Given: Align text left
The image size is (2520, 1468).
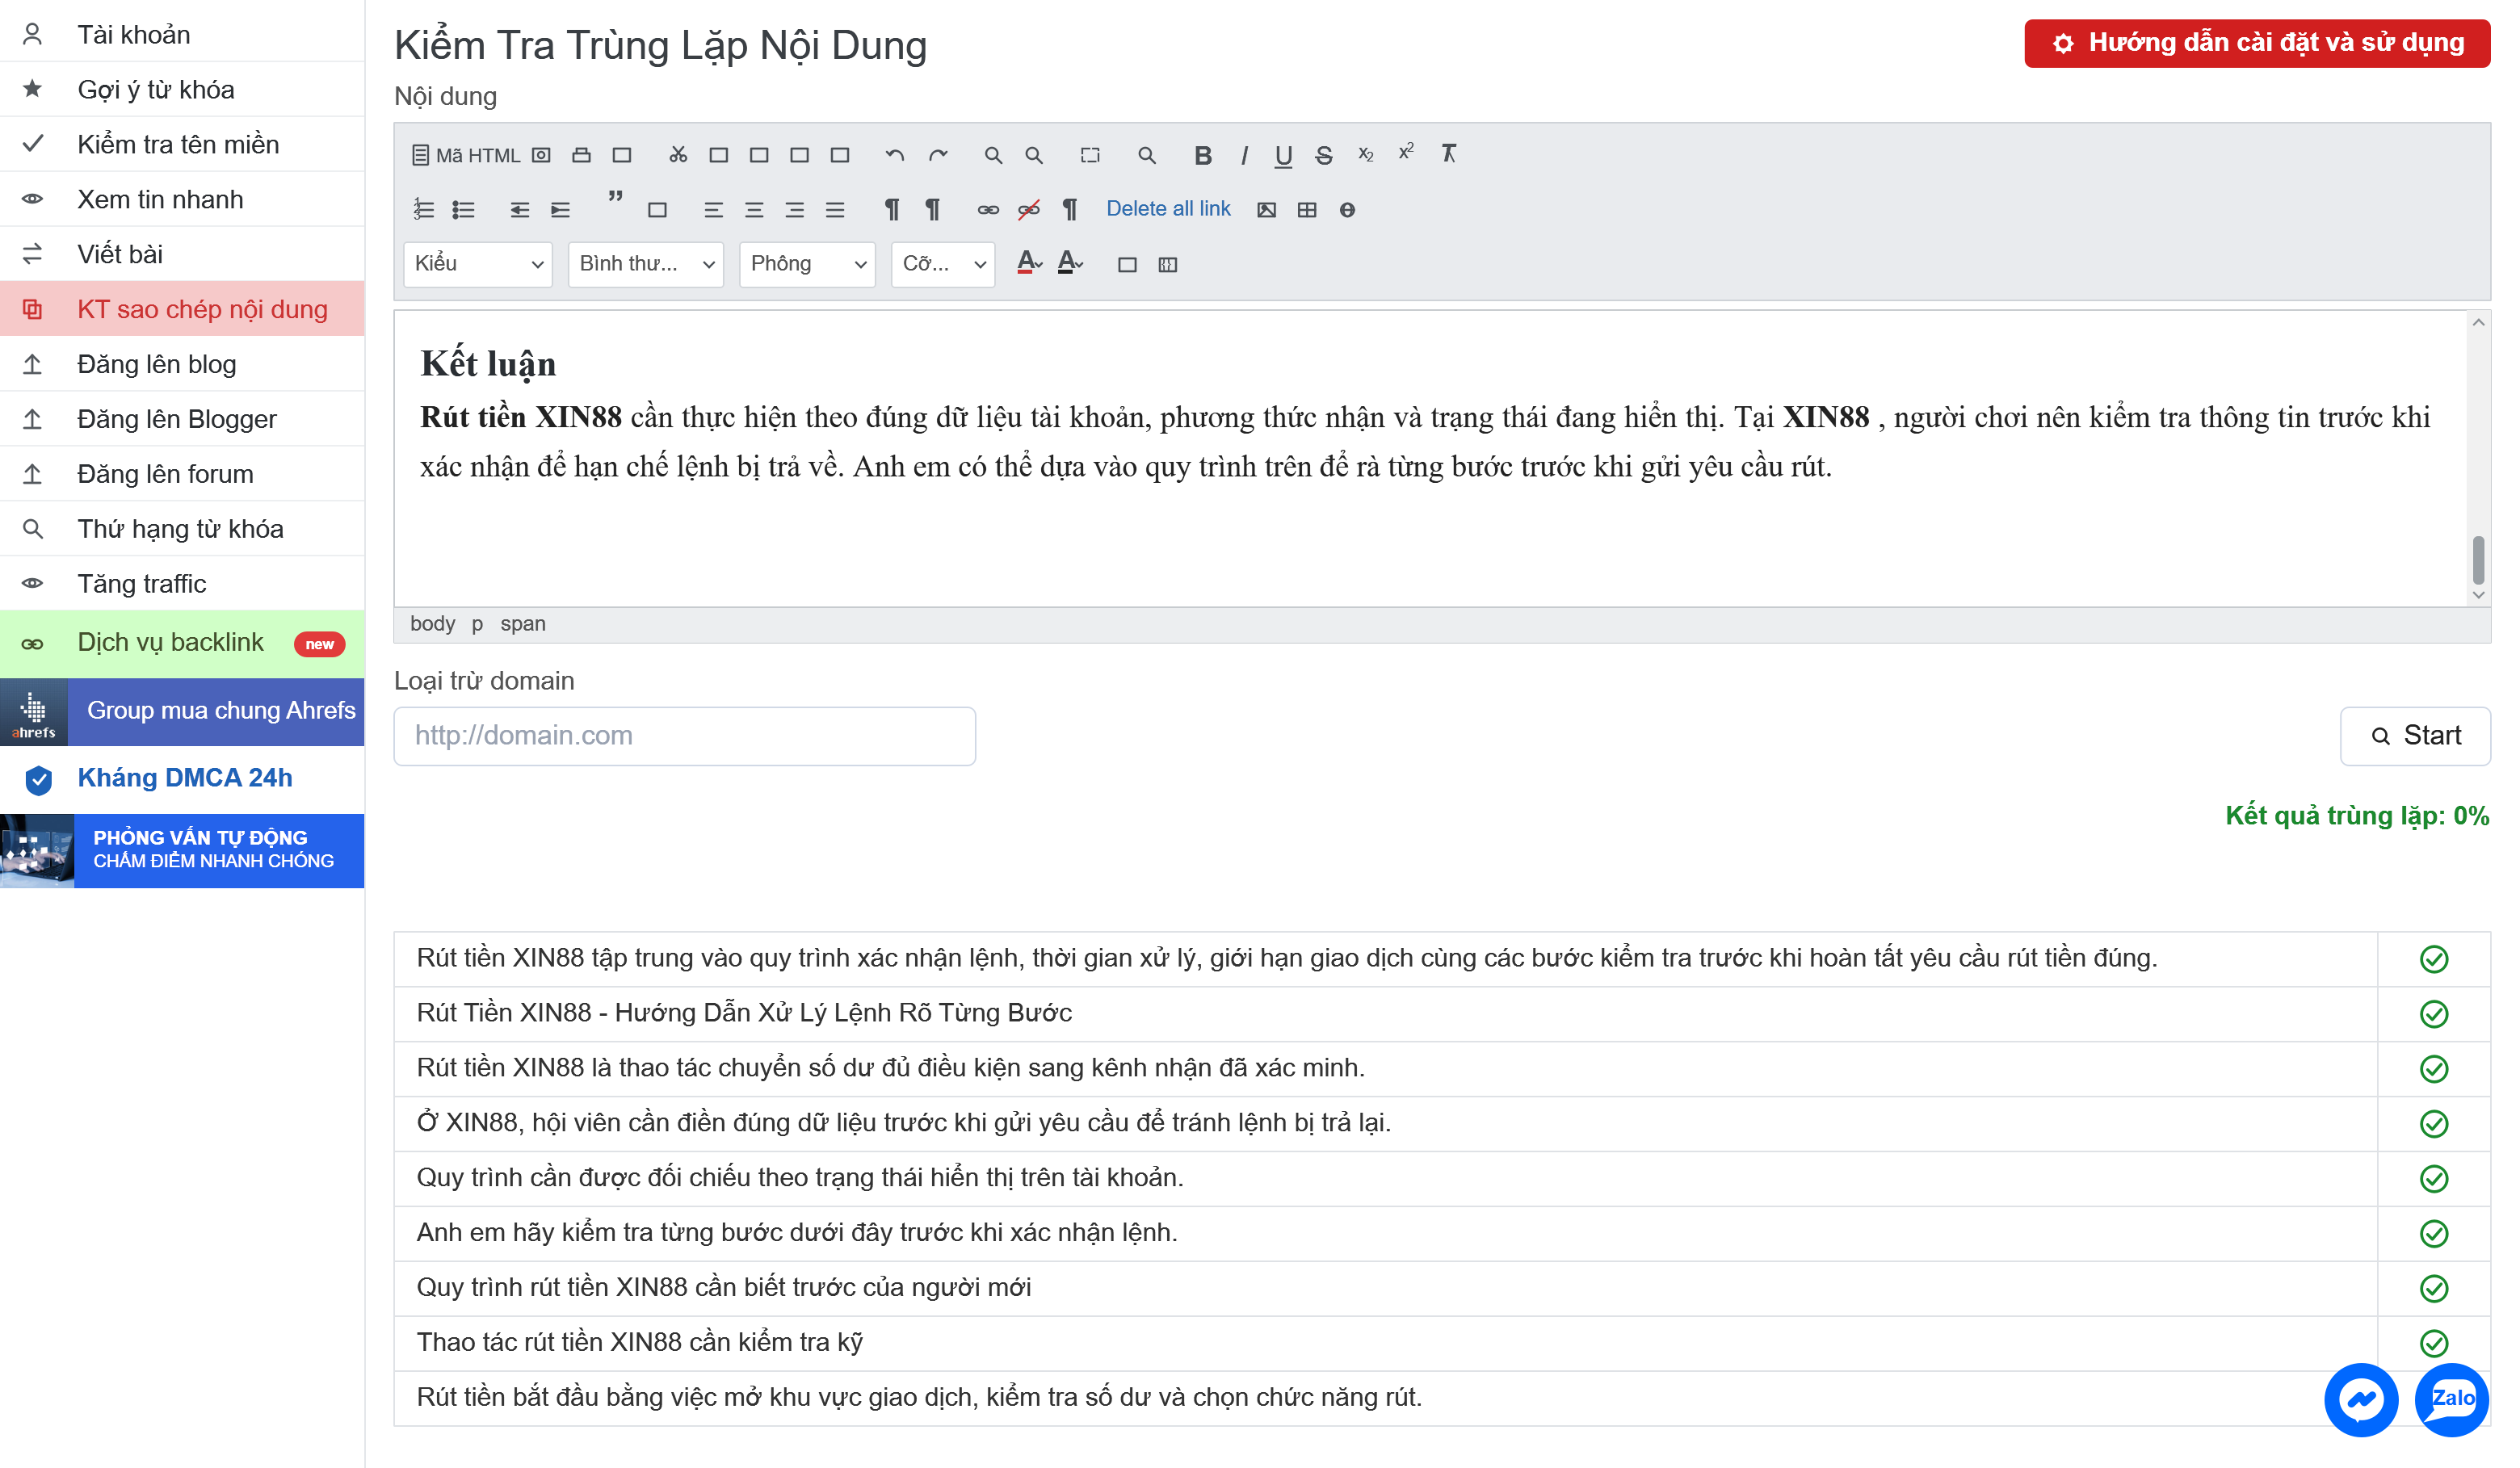Looking at the screenshot, I should pos(713,210).
